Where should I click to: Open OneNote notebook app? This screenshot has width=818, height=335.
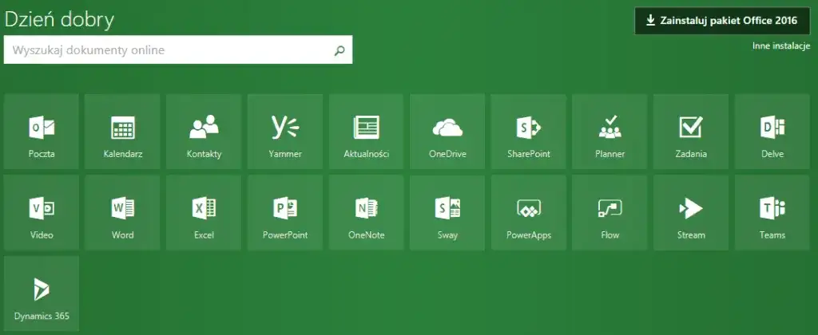[367, 213]
